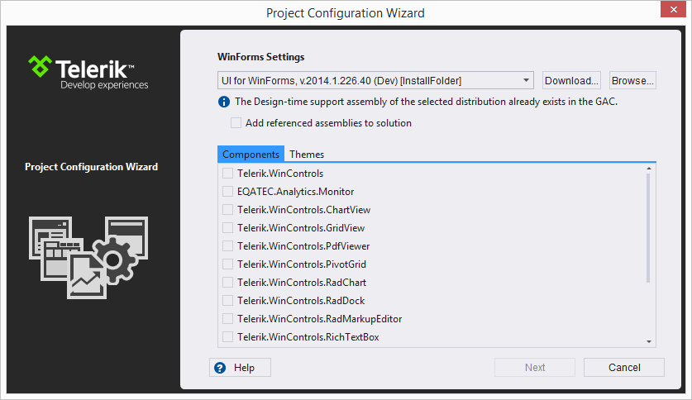Enable the Telerik.WinControls.RadDock checkbox
Viewport: 692px width, 400px height.
coord(227,300)
